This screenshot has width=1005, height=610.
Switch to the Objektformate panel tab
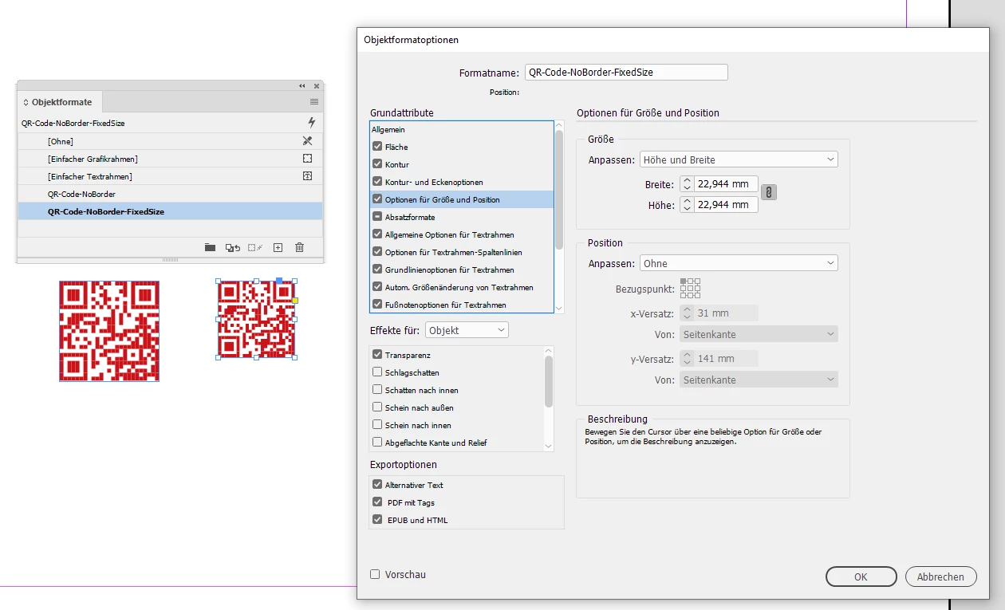pyautogui.click(x=61, y=102)
